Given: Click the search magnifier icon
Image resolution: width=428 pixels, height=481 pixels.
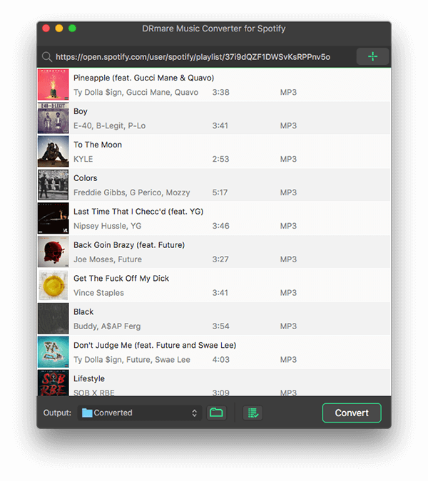Looking at the screenshot, I should (46, 57).
